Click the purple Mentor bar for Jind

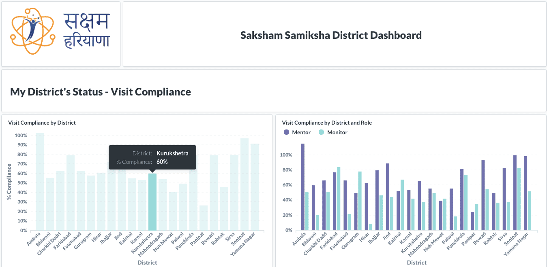[x=388, y=197]
